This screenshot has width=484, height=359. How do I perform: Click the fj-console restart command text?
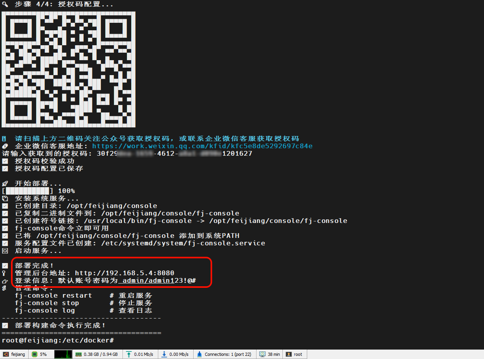pos(53,295)
